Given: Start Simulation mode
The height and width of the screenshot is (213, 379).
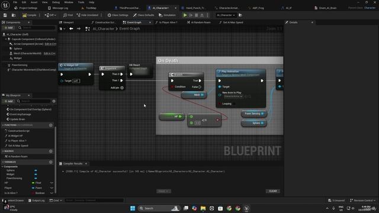Looking at the screenshot, I should (x=167, y=15).
